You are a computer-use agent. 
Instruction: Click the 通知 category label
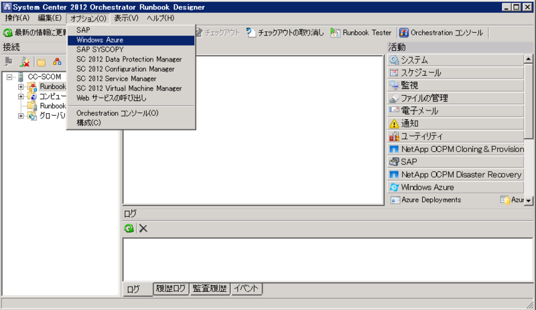[409, 123]
